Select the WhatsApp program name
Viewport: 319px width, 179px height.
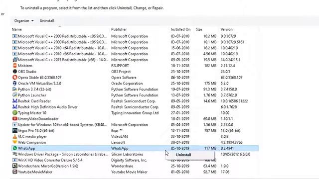tap(26, 148)
